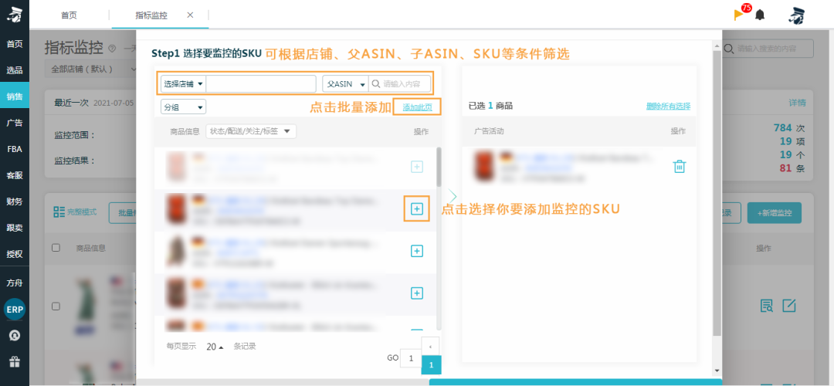Open the 选择店铺 dropdown
This screenshot has width=834, height=386.
pos(184,83)
